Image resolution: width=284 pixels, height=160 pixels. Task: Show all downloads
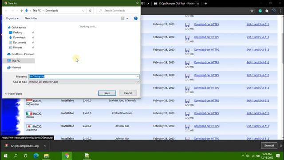[269, 146]
